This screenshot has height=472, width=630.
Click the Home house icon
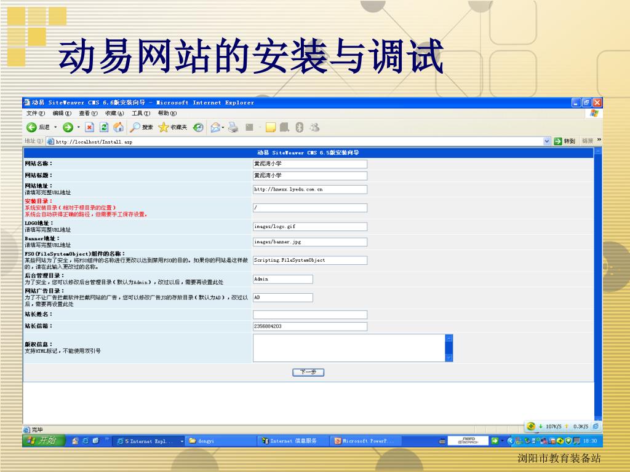click(119, 127)
